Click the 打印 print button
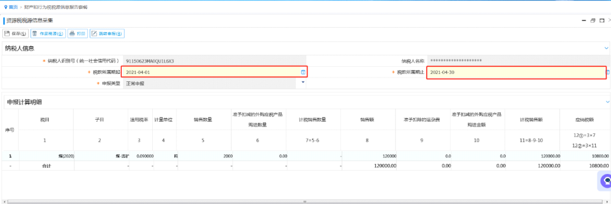This screenshot has height=204, width=611. coord(78,33)
